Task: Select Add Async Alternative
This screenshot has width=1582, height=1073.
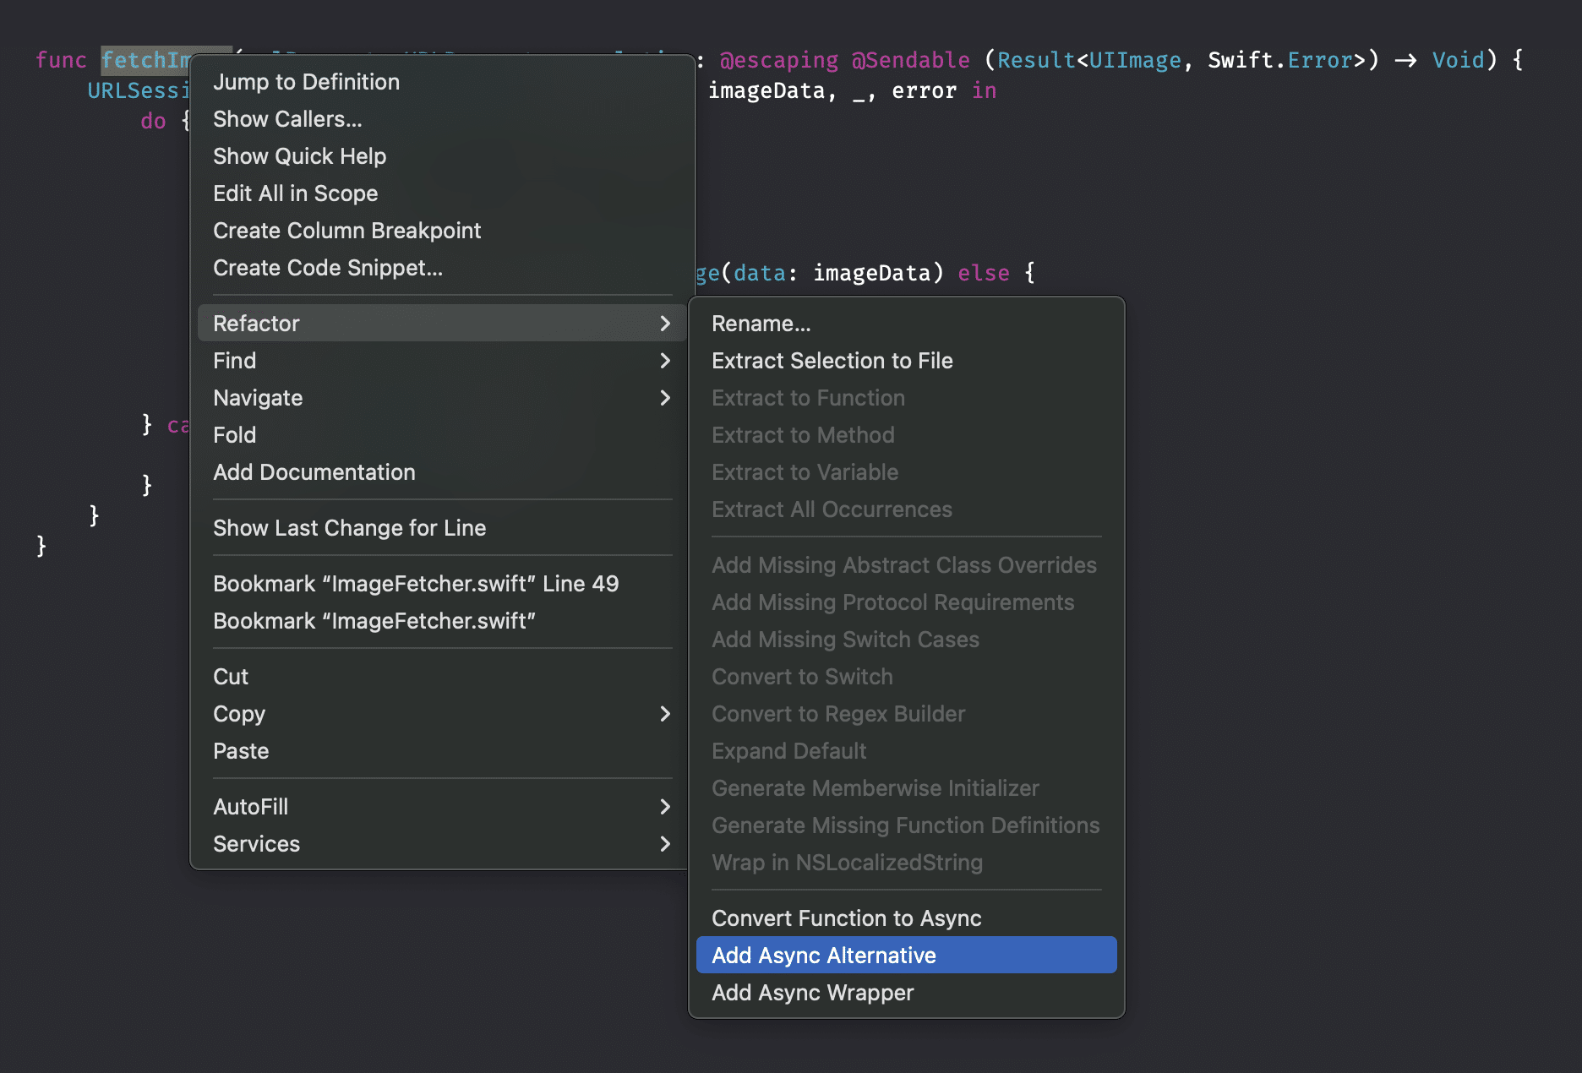Action: click(x=823, y=956)
